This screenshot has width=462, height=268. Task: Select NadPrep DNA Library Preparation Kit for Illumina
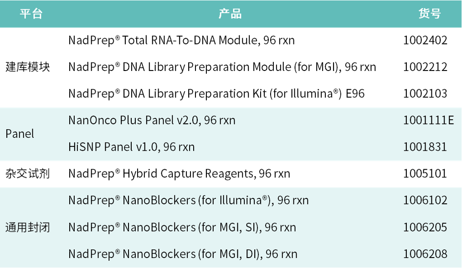(x=216, y=94)
